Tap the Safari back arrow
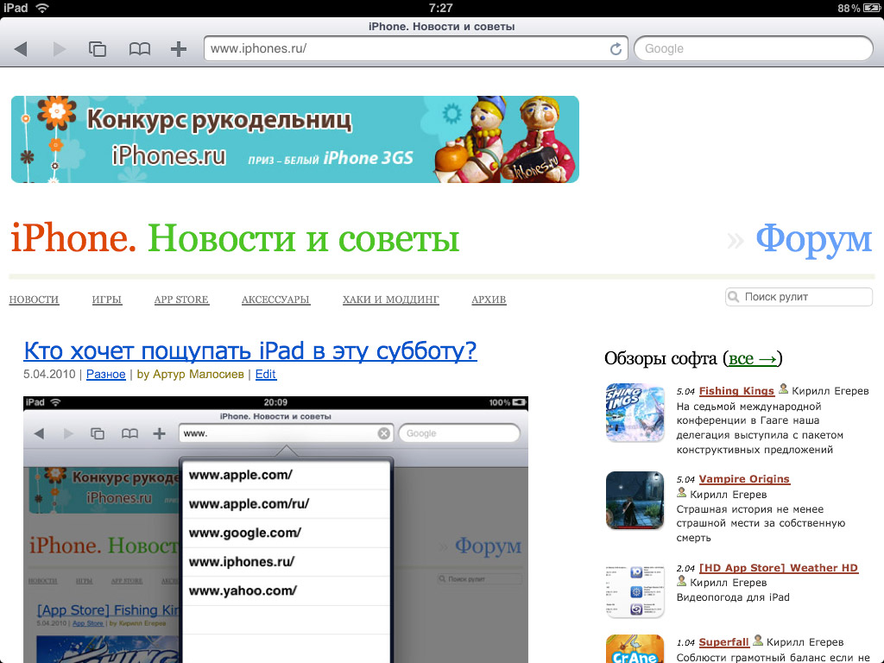 (x=21, y=49)
